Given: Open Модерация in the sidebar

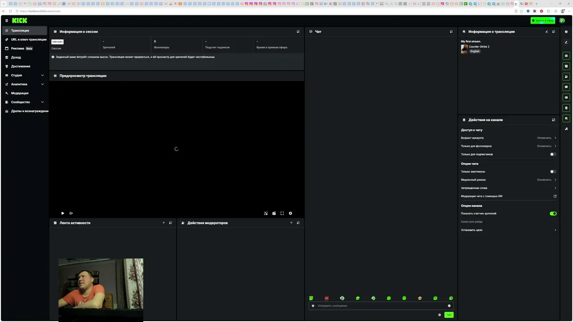Looking at the screenshot, I should 25,93.
